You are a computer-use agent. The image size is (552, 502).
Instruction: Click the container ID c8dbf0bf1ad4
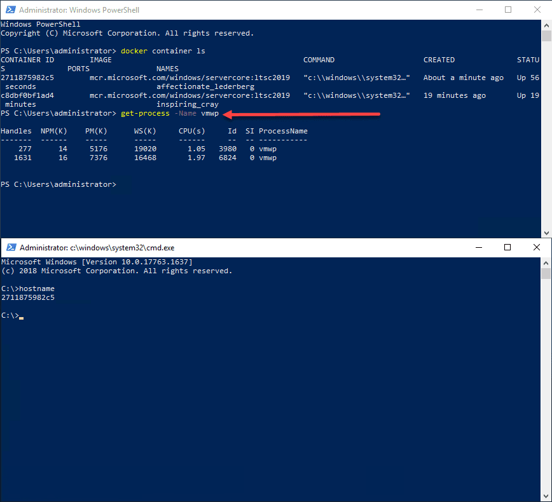coord(27,95)
